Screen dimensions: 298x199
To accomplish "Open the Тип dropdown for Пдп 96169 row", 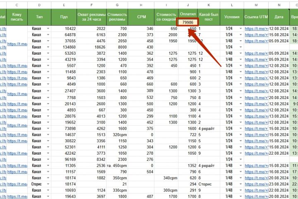I will point(48,159).
